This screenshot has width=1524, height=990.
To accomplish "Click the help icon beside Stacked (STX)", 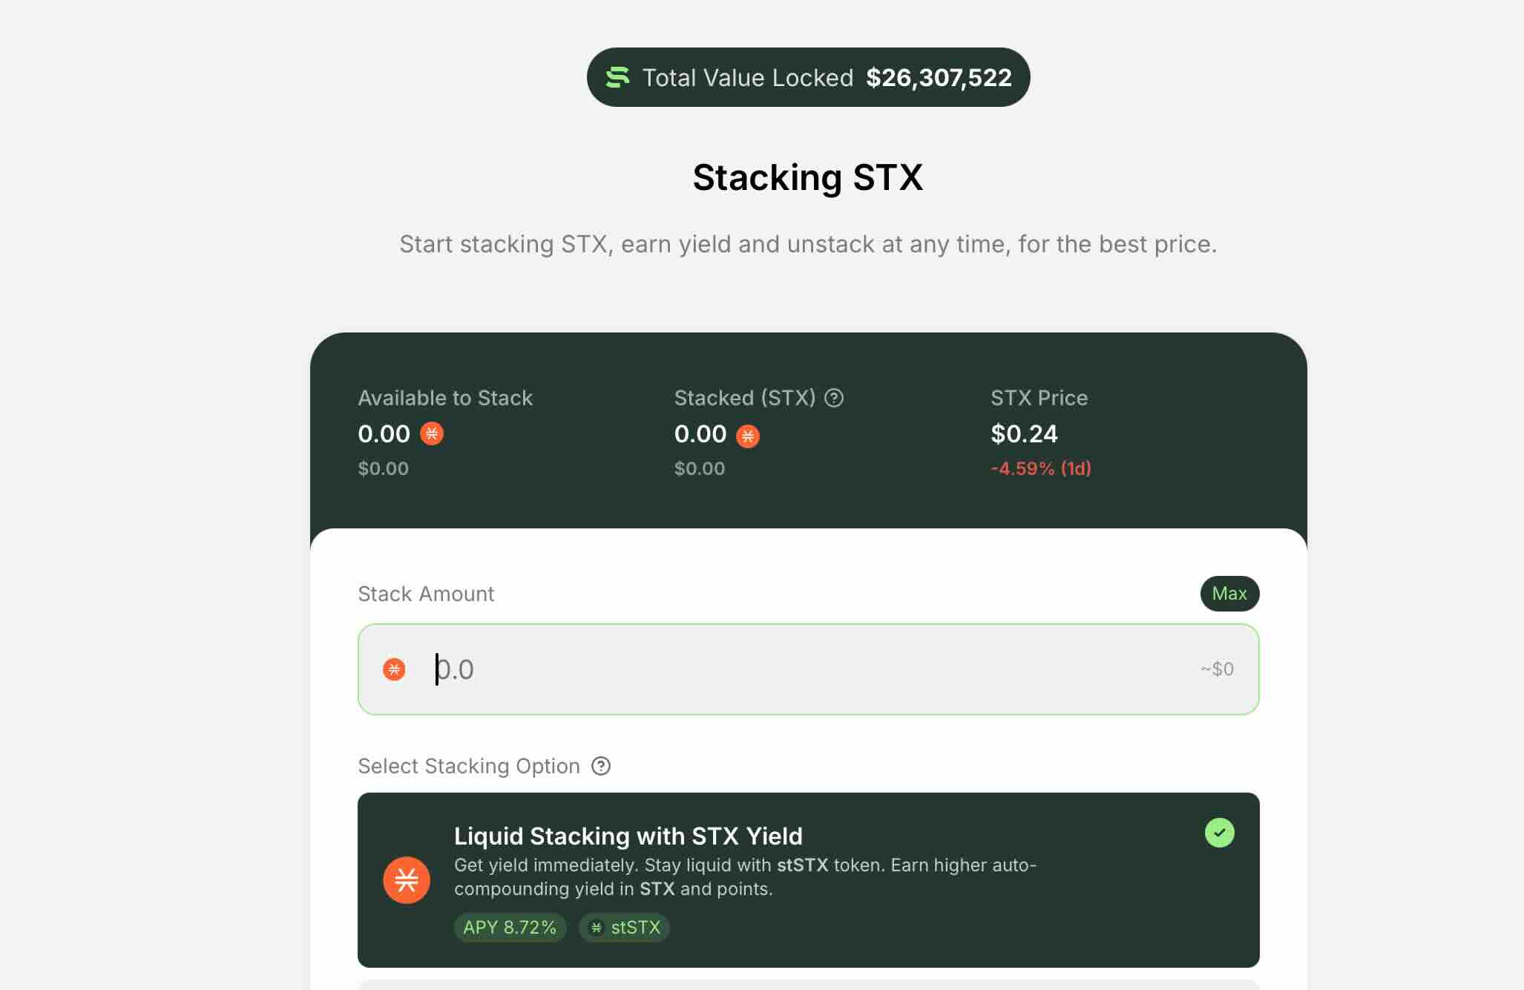I will click(834, 399).
